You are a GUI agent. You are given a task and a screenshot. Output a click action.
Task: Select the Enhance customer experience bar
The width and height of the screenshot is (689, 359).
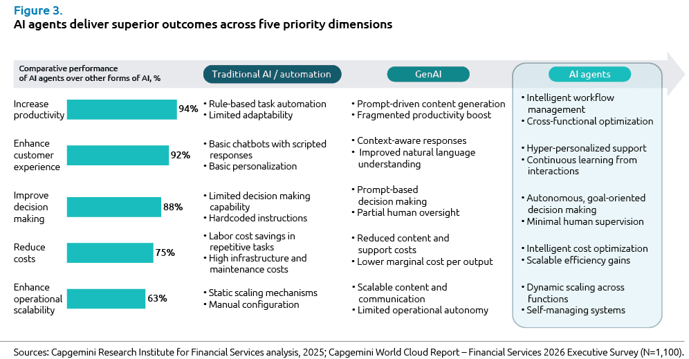118,155
